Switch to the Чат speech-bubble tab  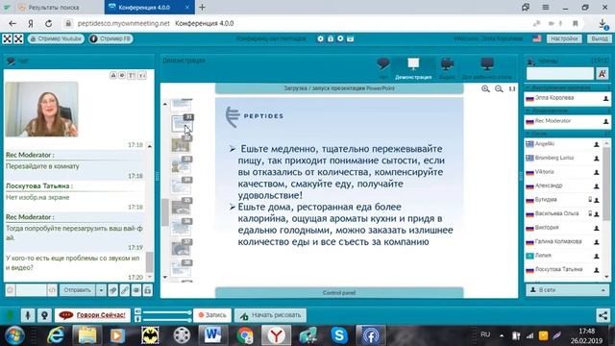click(383, 68)
